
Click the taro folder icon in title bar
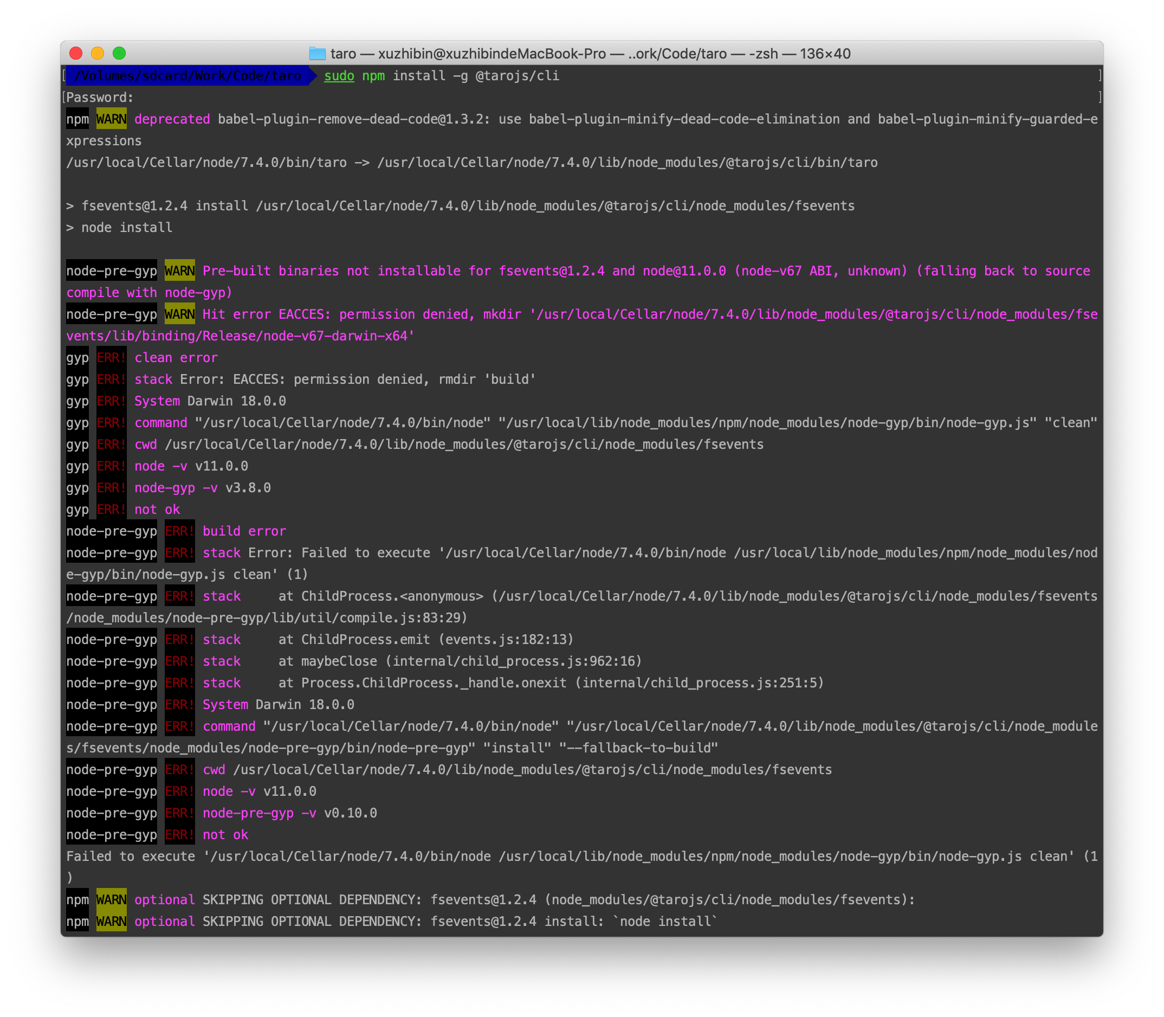point(317,53)
